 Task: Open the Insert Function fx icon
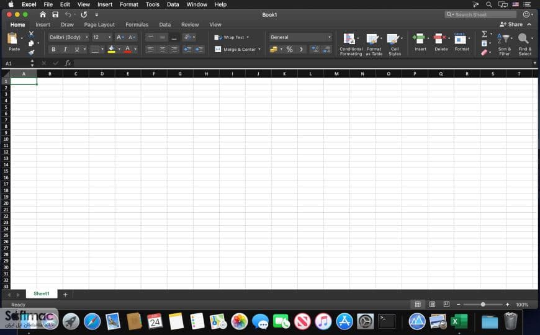pos(68,63)
